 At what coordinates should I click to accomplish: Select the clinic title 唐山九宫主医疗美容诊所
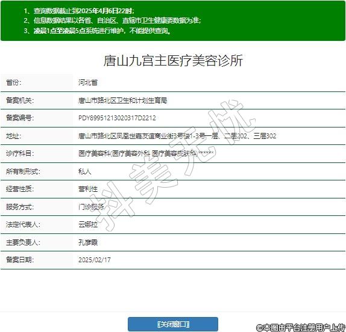coord(173,61)
